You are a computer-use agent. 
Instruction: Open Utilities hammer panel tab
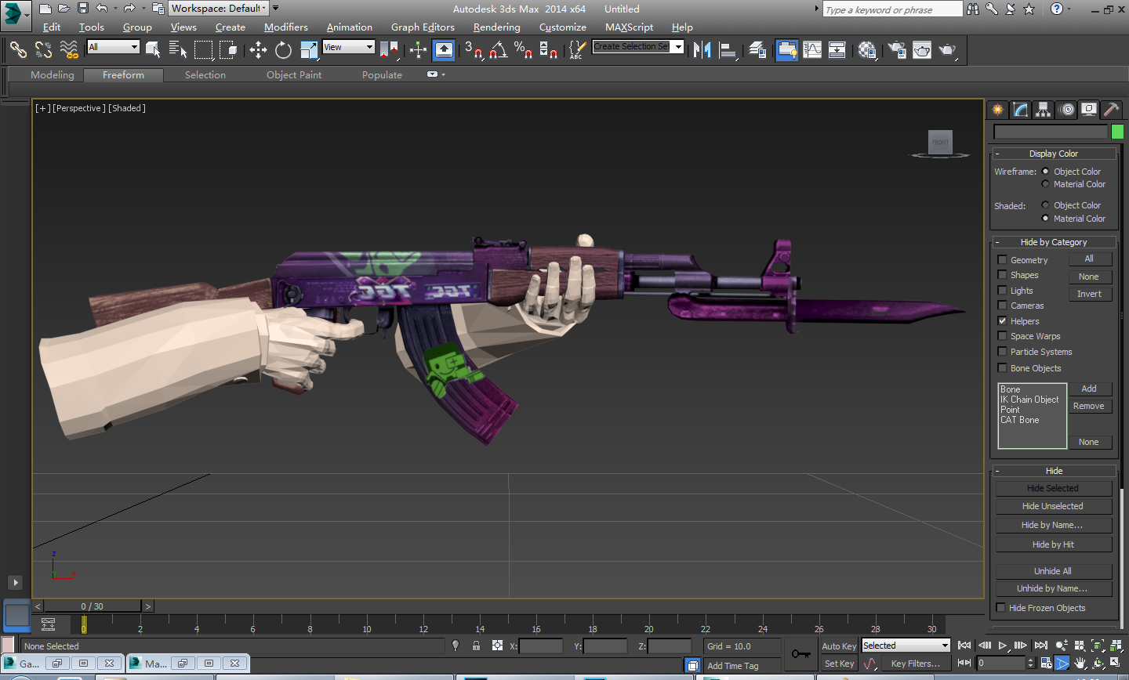coord(1111,110)
